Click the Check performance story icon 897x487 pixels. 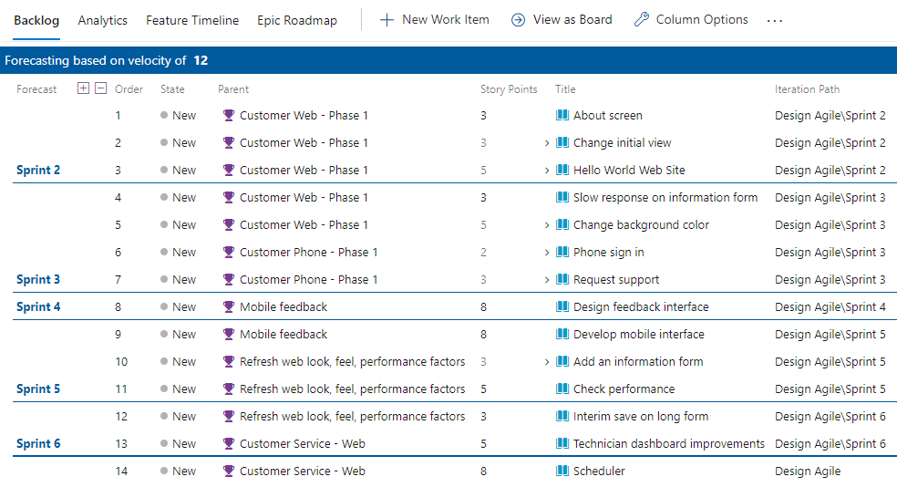tap(562, 389)
